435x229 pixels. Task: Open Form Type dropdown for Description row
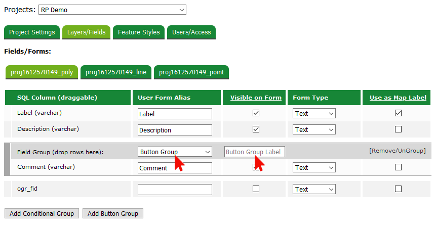(314, 129)
